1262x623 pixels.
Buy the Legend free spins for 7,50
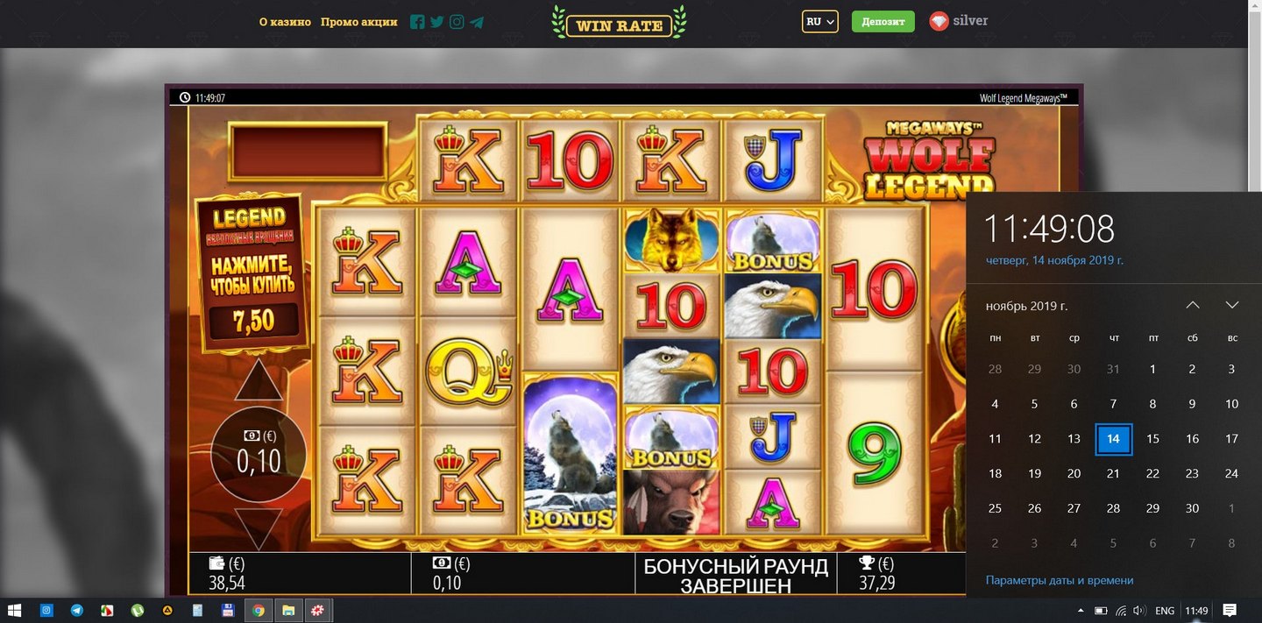coord(252,272)
